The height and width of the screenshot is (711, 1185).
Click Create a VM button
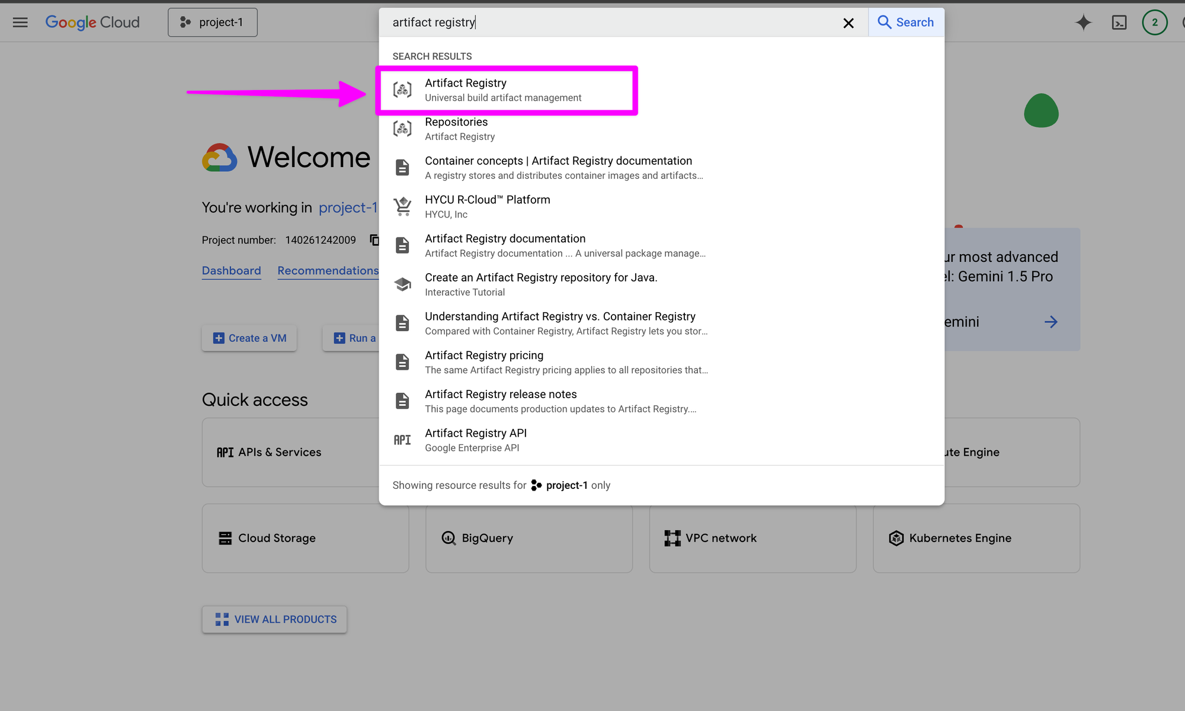point(249,338)
